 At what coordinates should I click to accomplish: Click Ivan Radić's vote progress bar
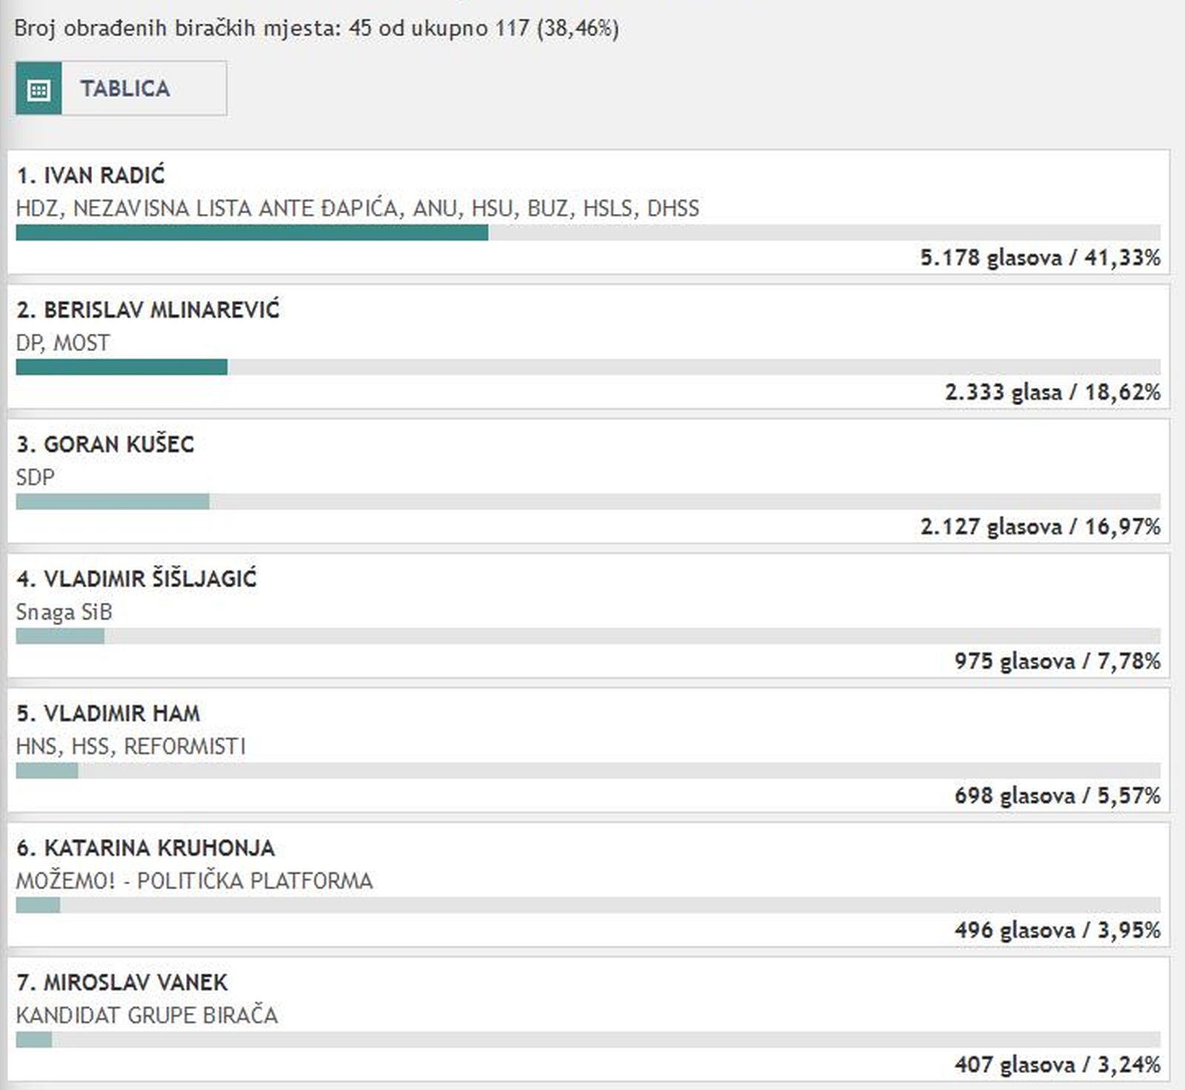[x=588, y=233]
